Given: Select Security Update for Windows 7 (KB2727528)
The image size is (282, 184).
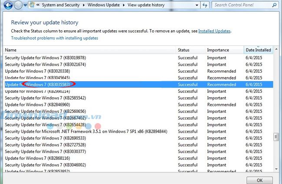Looking at the screenshot, I should [139, 145].
